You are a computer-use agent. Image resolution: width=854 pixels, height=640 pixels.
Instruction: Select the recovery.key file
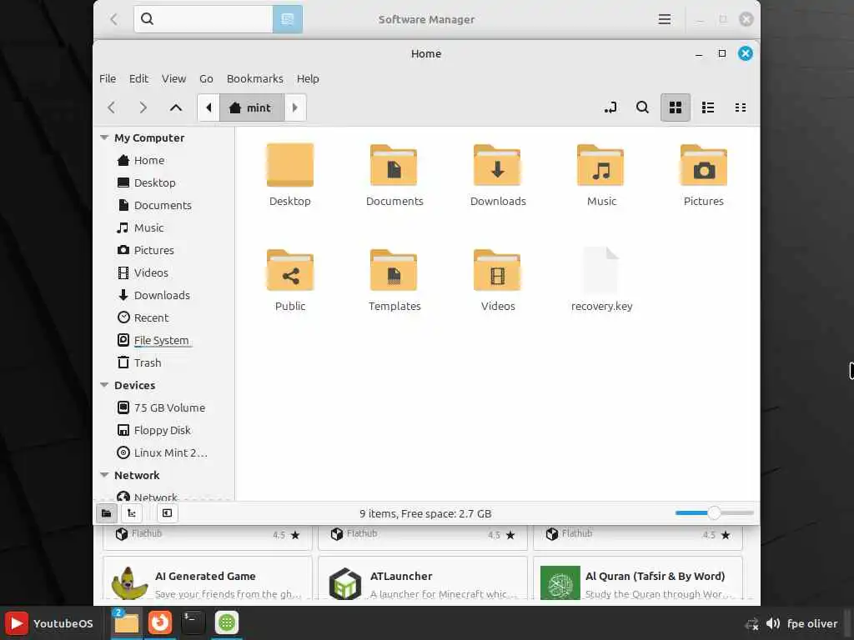[600, 270]
